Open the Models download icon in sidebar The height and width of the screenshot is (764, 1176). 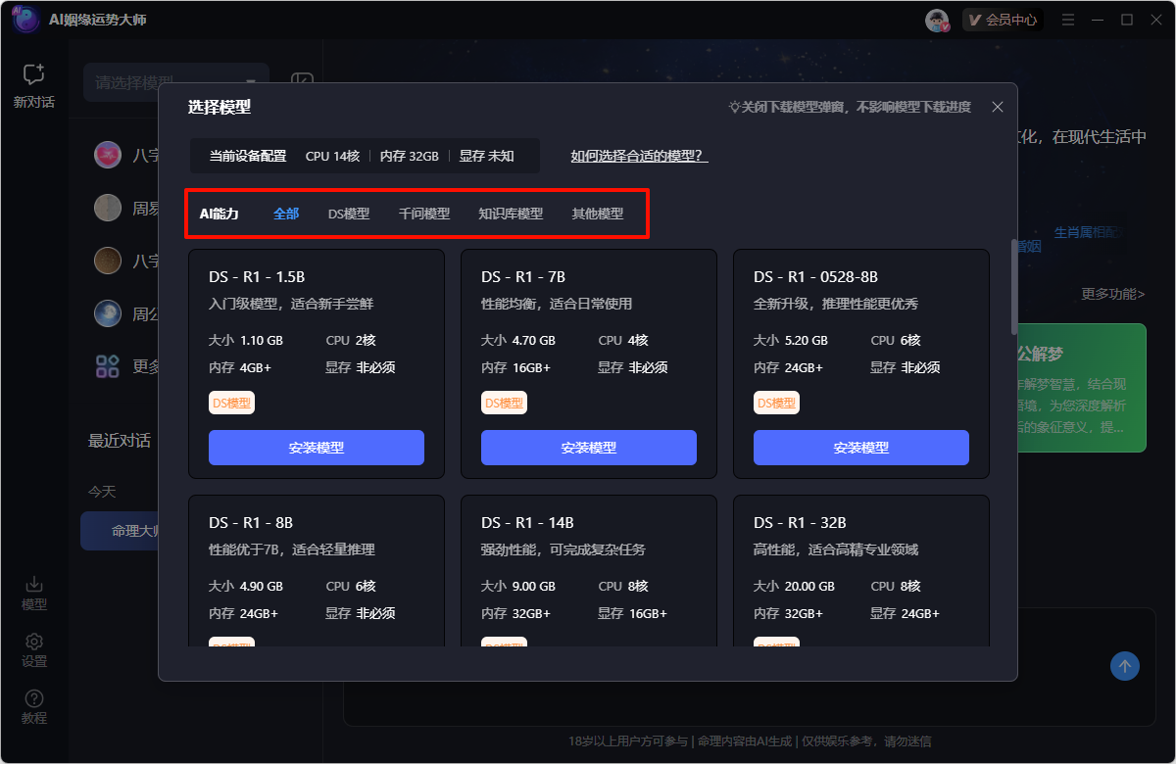pyautogui.click(x=33, y=585)
